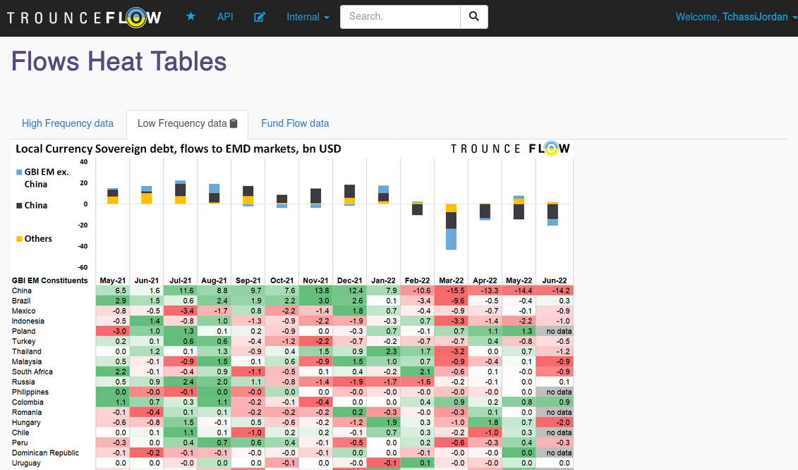Click the API link in the navbar
Viewport: 798px width, 470px height.
225,16
